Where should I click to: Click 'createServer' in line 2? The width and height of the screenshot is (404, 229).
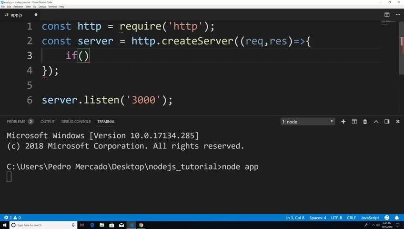click(197, 41)
